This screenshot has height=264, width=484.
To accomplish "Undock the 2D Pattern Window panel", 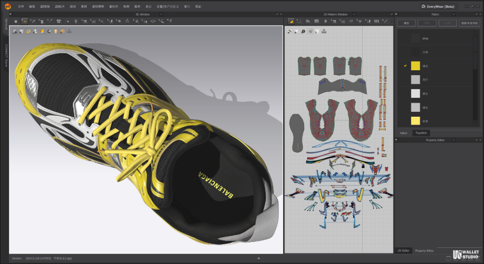I will [x=391, y=14].
